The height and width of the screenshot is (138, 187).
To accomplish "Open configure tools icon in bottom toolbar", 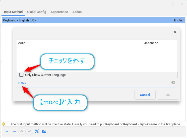I will (x=37, y=131).
